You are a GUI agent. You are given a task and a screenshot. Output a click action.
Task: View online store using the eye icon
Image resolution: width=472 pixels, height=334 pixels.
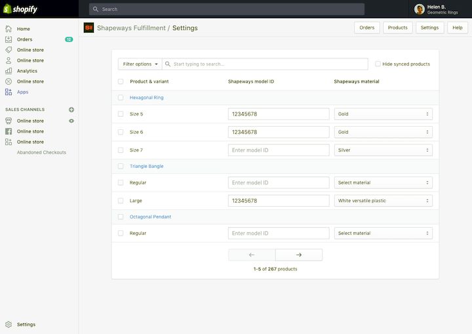point(71,121)
